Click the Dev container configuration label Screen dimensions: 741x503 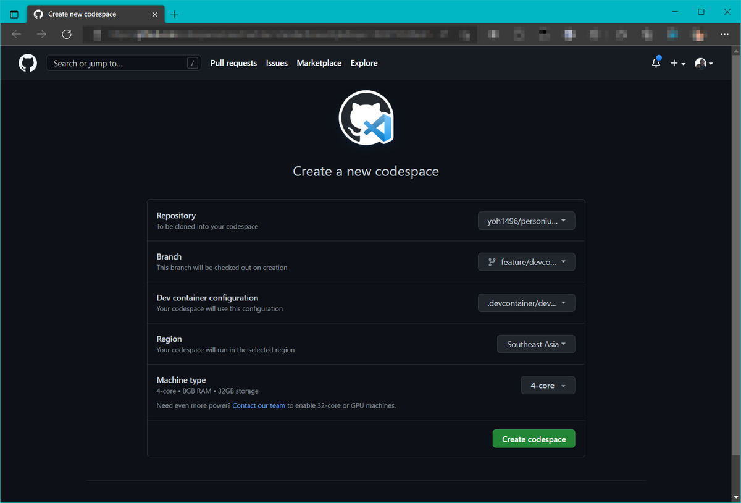point(207,298)
